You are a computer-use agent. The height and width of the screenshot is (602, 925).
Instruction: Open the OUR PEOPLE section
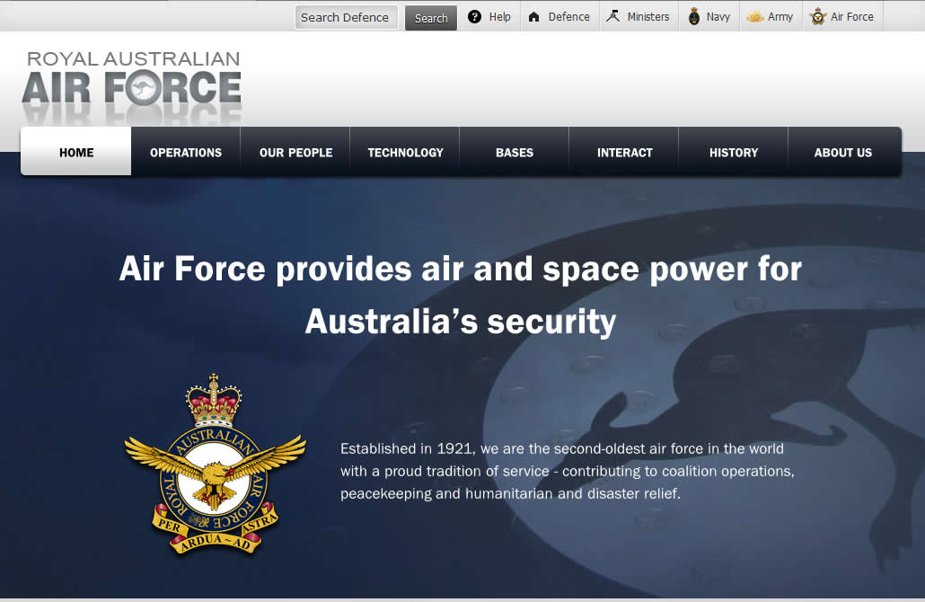pyautogui.click(x=295, y=152)
